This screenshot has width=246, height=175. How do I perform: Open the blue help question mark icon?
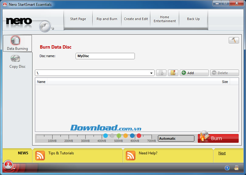click(227, 168)
